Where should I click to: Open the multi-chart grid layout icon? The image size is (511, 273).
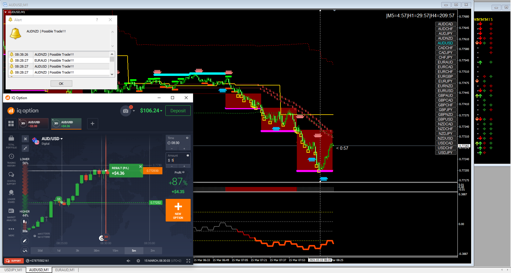11,124
